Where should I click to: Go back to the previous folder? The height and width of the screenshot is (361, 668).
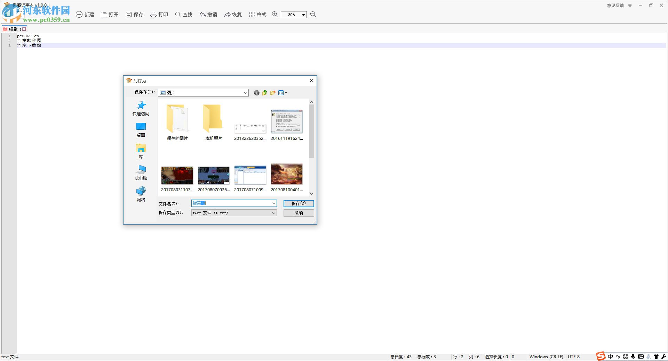click(x=256, y=93)
